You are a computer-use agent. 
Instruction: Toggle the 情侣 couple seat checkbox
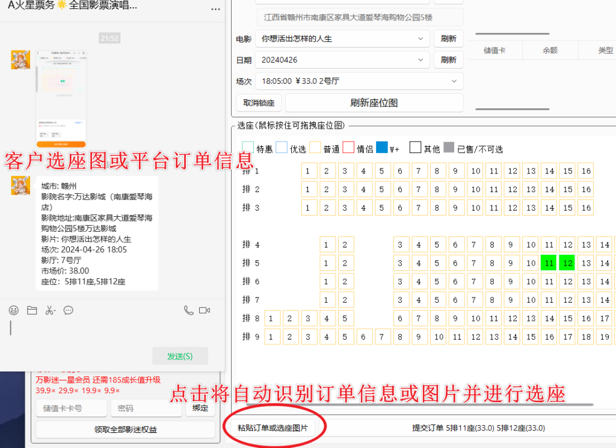coord(350,148)
